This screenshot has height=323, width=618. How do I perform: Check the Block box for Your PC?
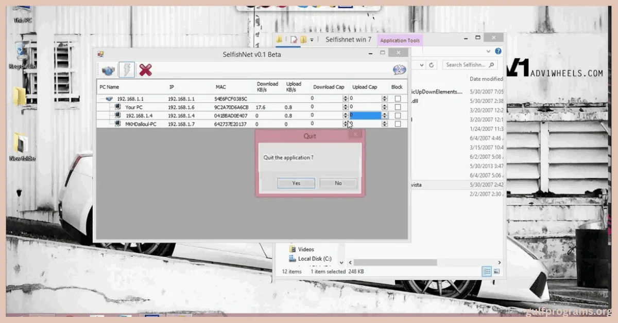click(x=397, y=107)
